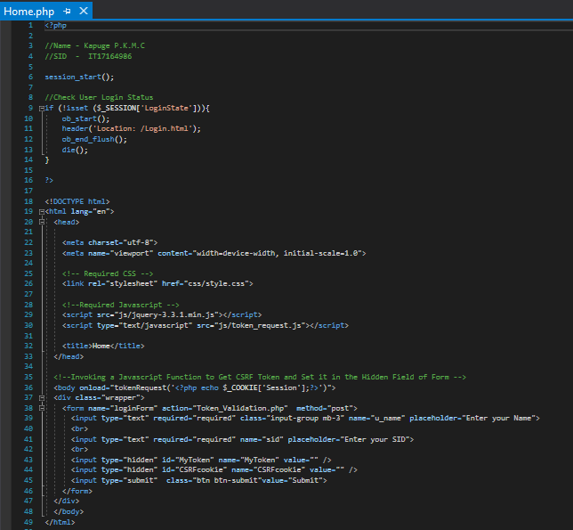Click the '//Check User Login Status' comment
This screenshot has width=573, height=530.
point(99,97)
